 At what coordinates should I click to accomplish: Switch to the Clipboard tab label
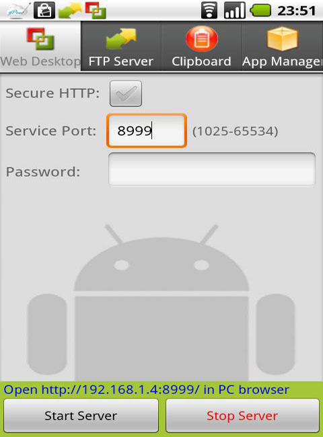tap(201, 61)
